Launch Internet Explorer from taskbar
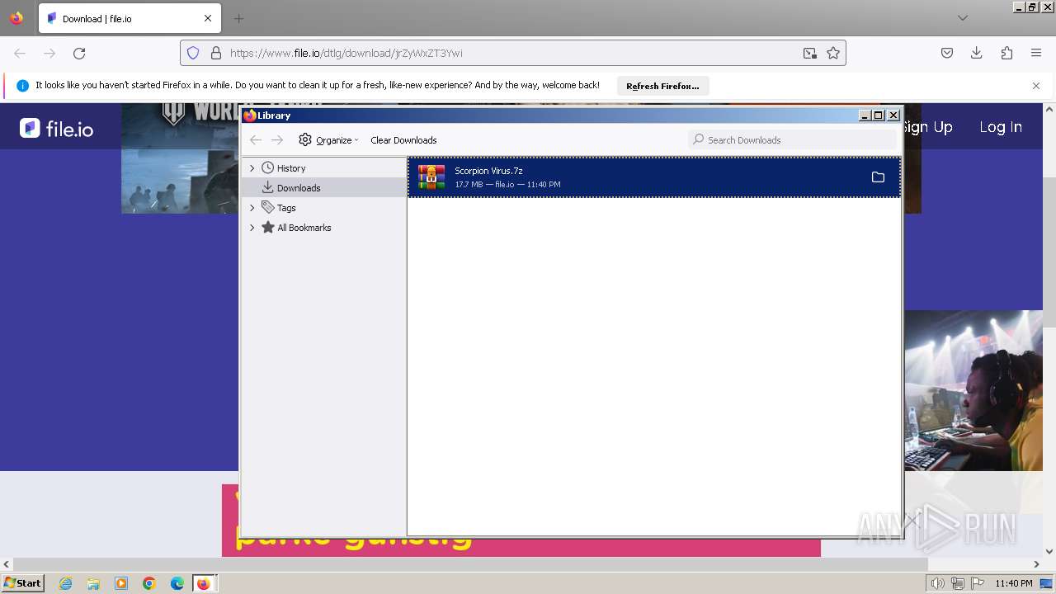 (66, 583)
